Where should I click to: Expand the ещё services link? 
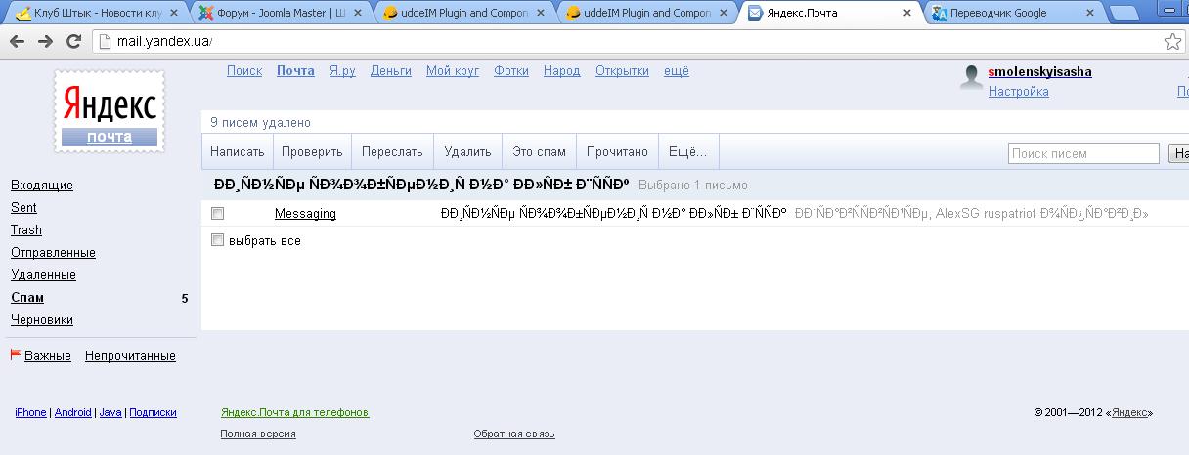tap(677, 71)
